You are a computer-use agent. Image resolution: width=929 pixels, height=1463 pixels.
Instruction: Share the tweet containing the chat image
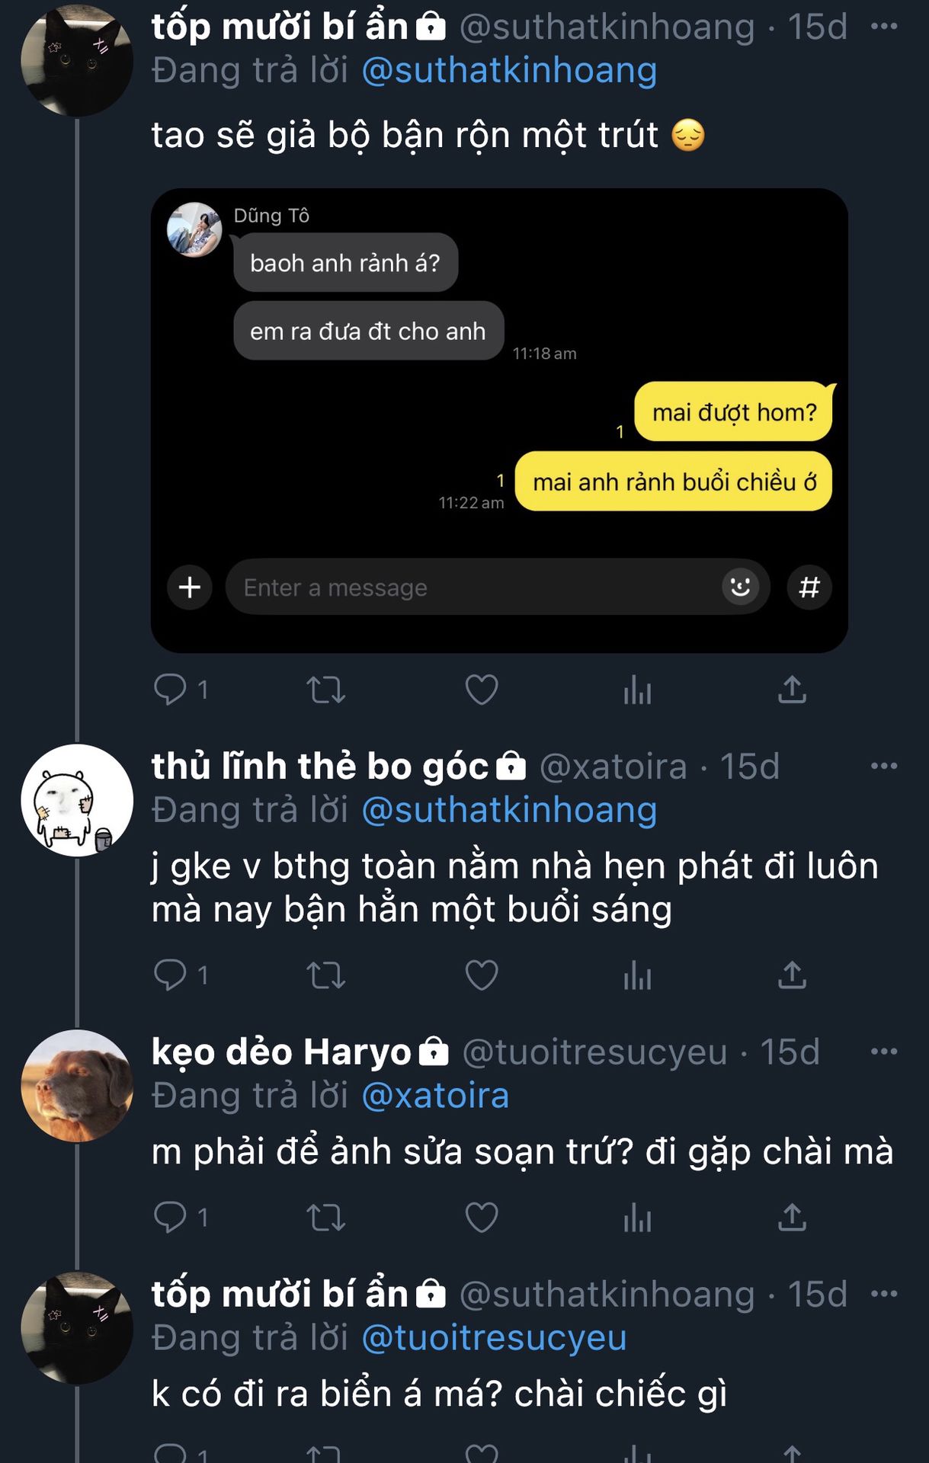click(x=792, y=690)
